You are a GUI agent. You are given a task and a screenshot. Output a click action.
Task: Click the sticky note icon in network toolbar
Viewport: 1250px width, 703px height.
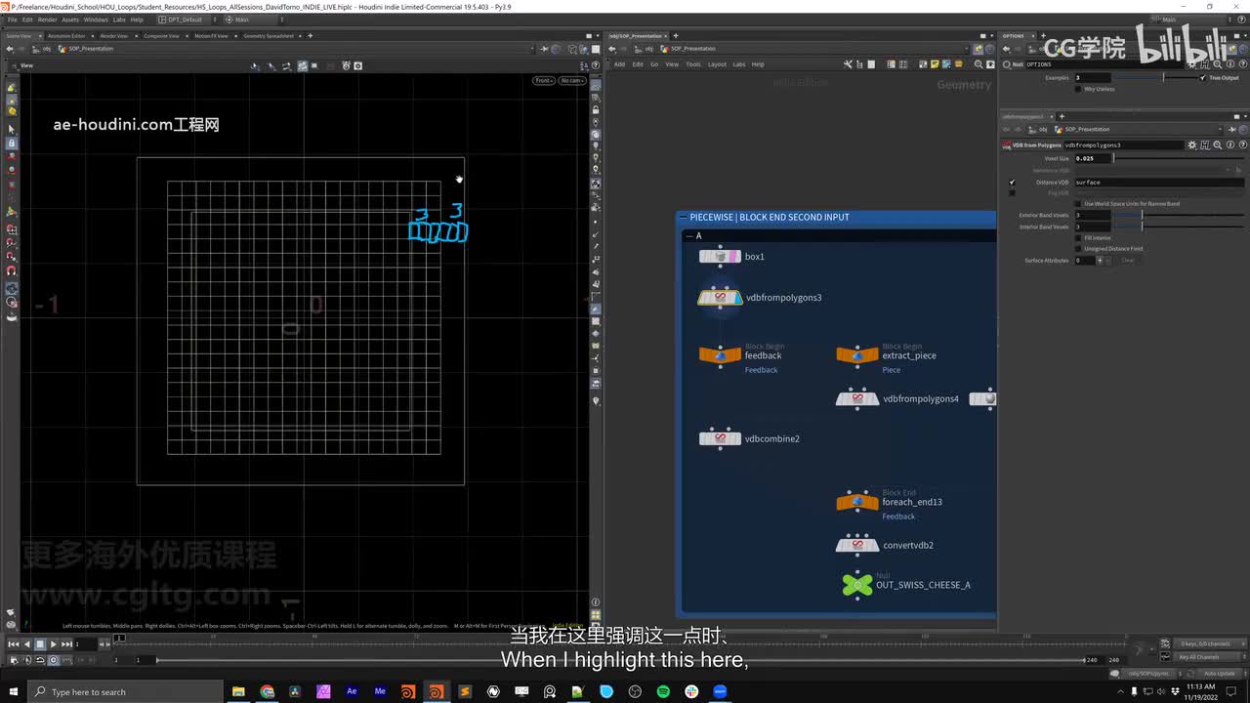pyautogui.click(x=935, y=64)
